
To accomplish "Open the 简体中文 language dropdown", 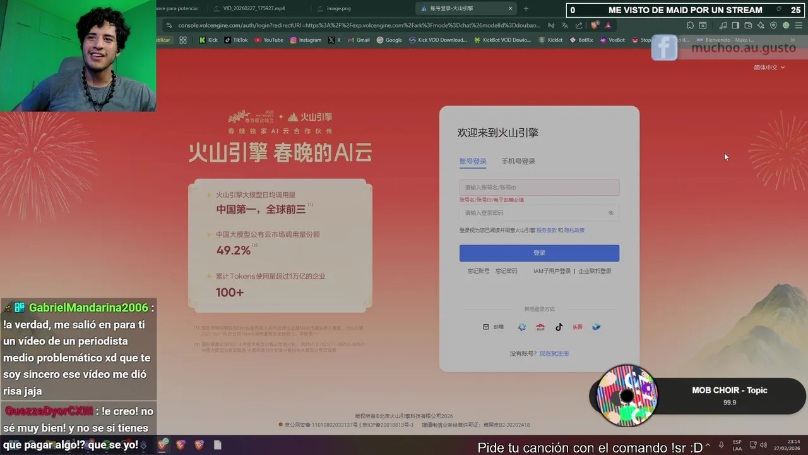I will click(x=769, y=68).
